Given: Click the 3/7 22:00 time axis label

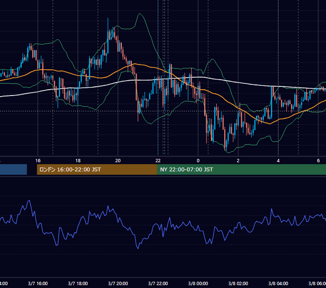Looking at the screenshot, I should tap(158, 283).
